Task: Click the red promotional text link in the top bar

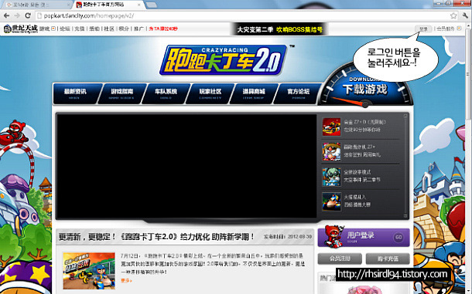Action: pyautogui.click(x=163, y=29)
